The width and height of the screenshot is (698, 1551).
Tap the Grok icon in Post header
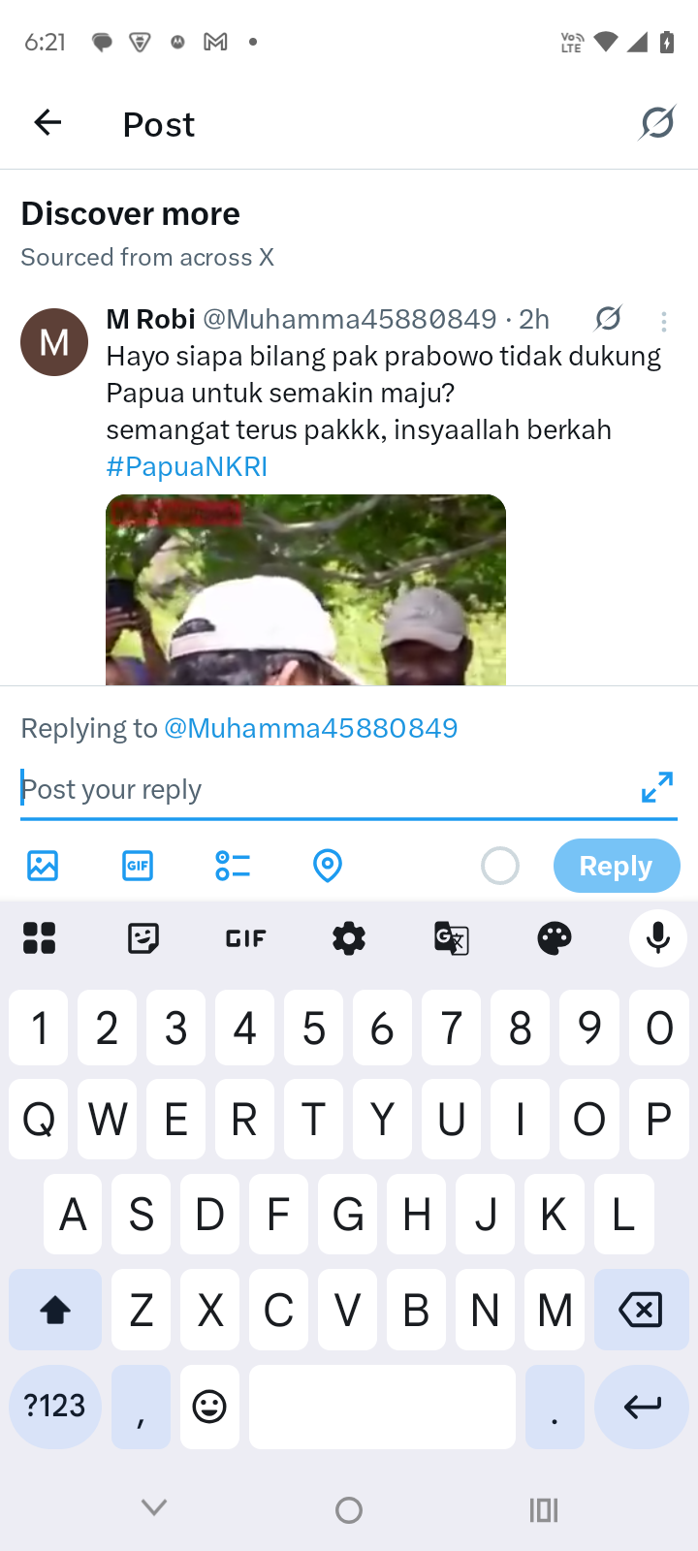pyautogui.click(x=657, y=123)
